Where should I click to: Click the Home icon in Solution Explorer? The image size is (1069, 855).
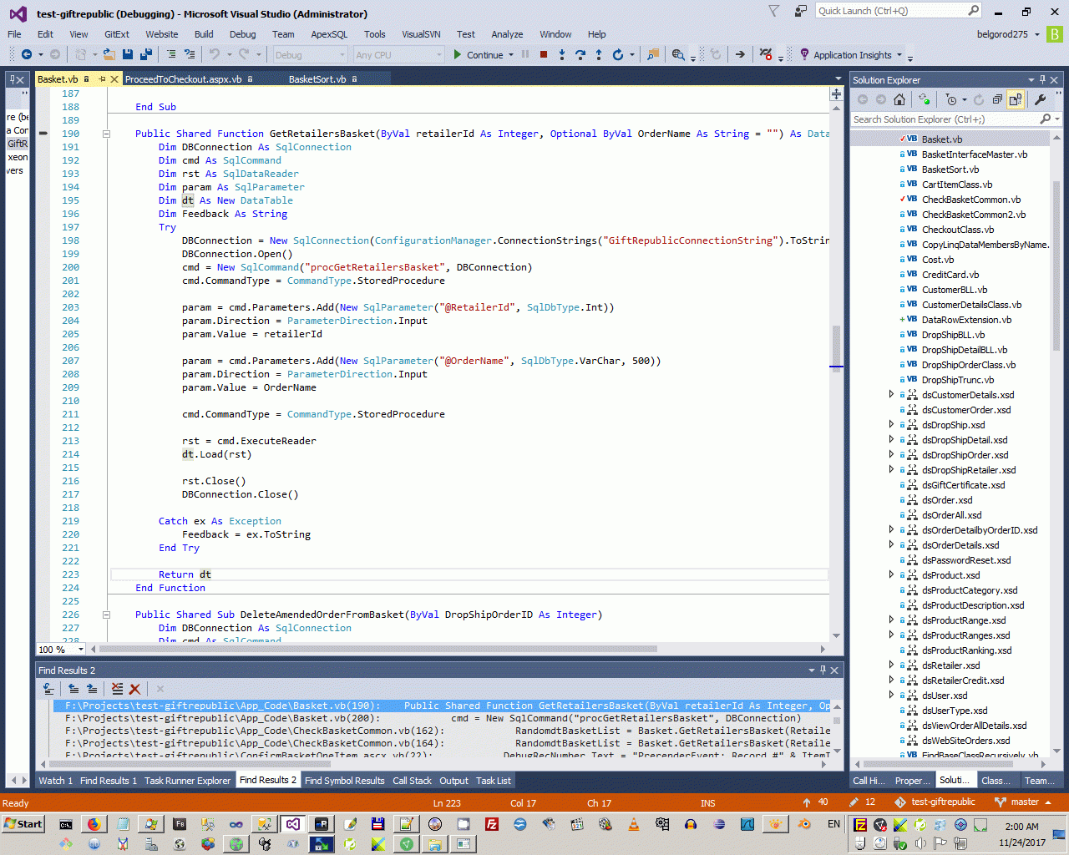(x=899, y=99)
